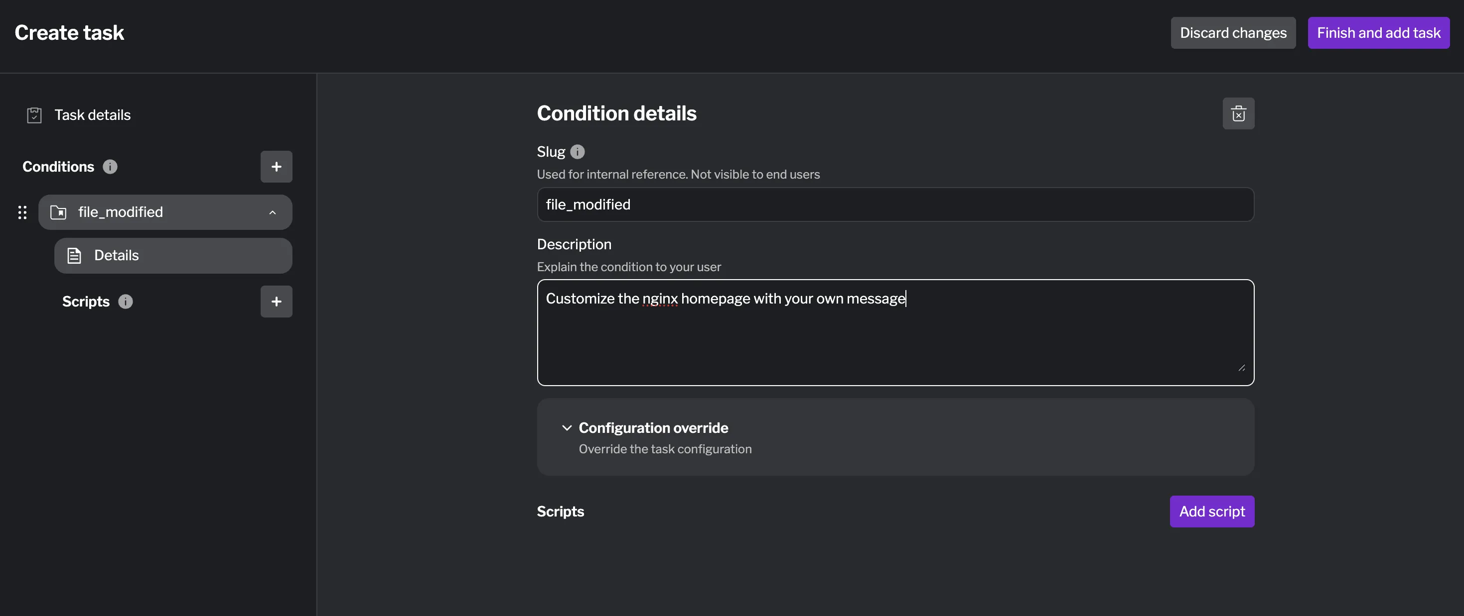The height and width of the screenshot is (616, 1464).
Task: Click the Scripts info icon in sidebar
Action: click(x=125, y=302)
